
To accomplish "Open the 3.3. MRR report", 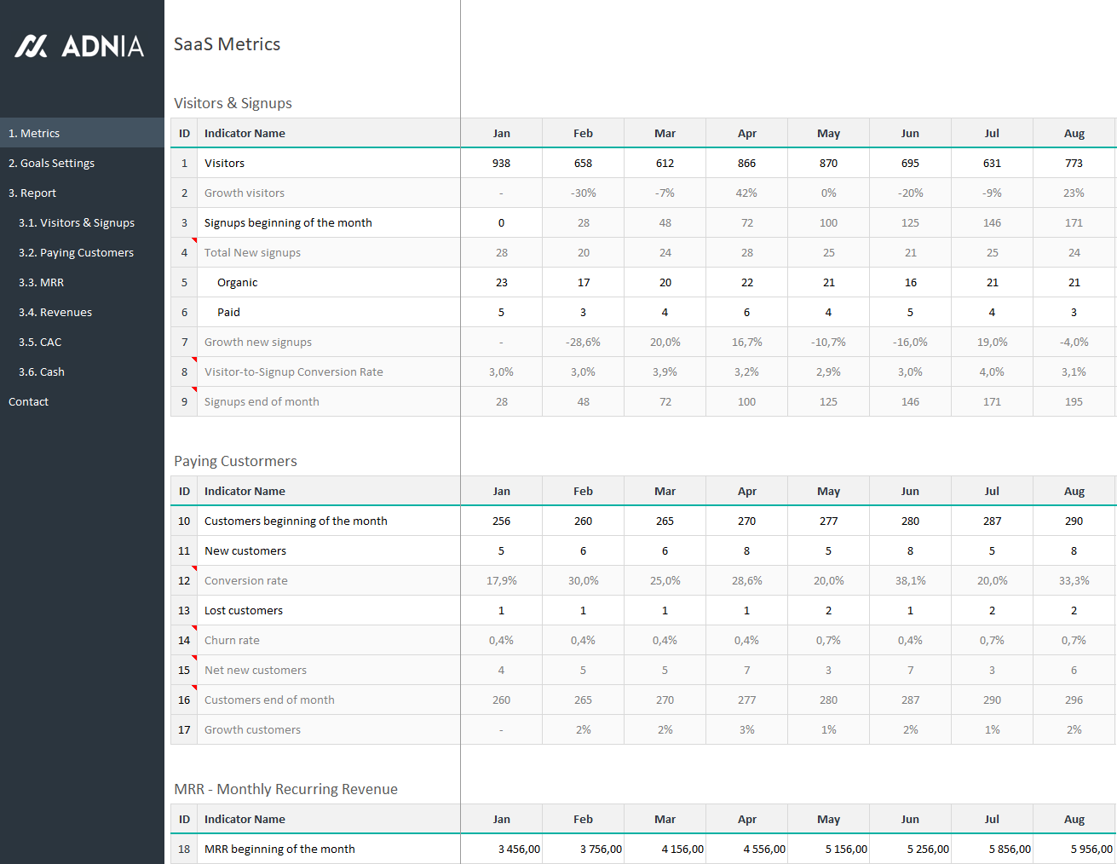I will tap(41, 282).
